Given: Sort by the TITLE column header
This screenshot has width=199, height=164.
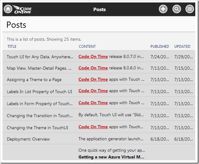Looking at the screenshot, I should tap(12, 47).
